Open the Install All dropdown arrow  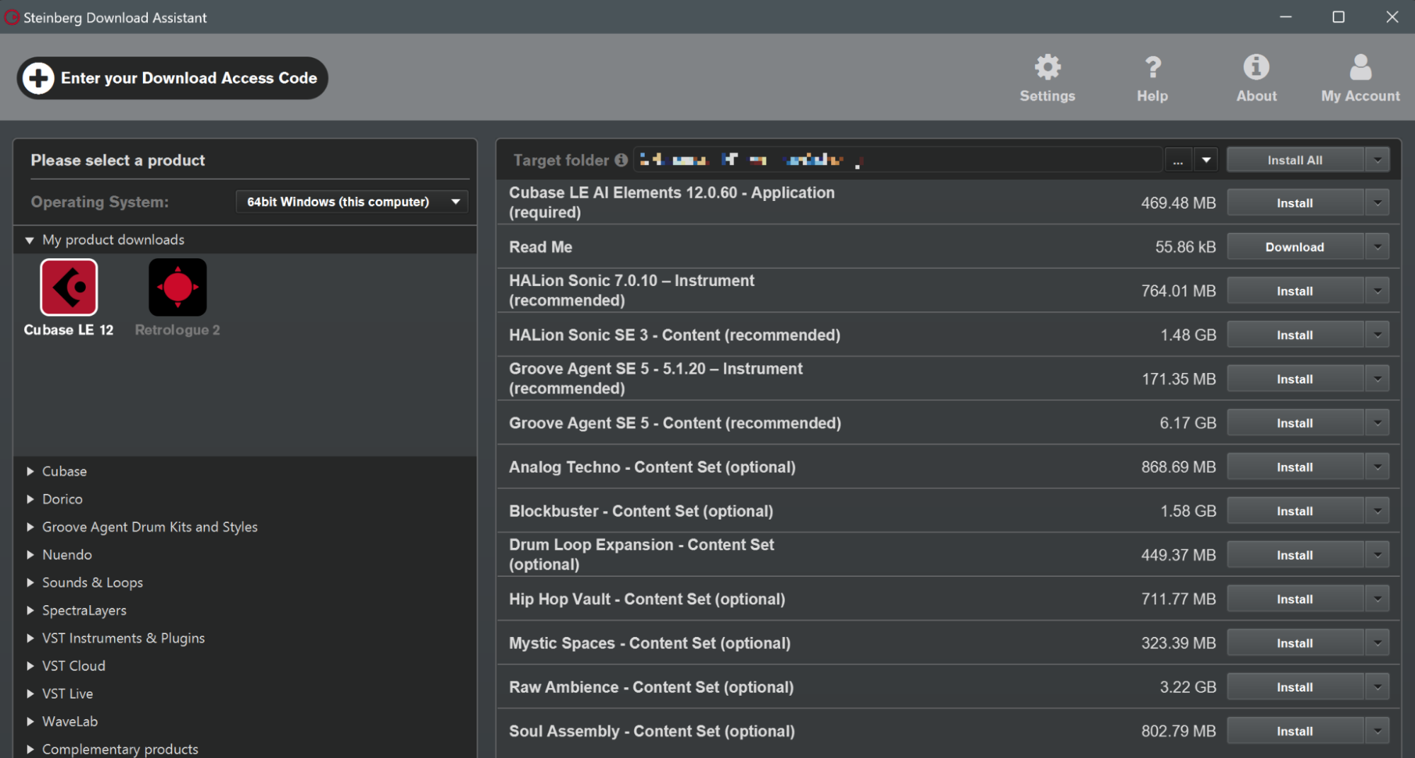(x=1377, y=160)
